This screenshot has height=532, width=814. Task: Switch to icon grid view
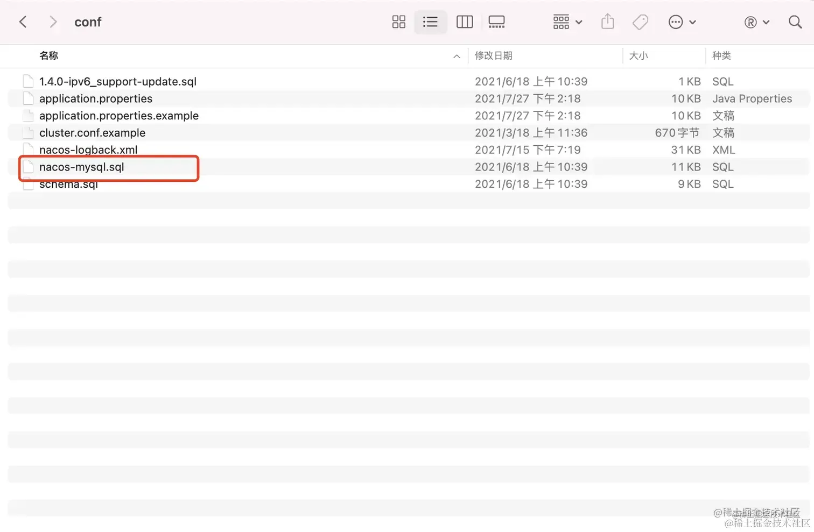399,22
